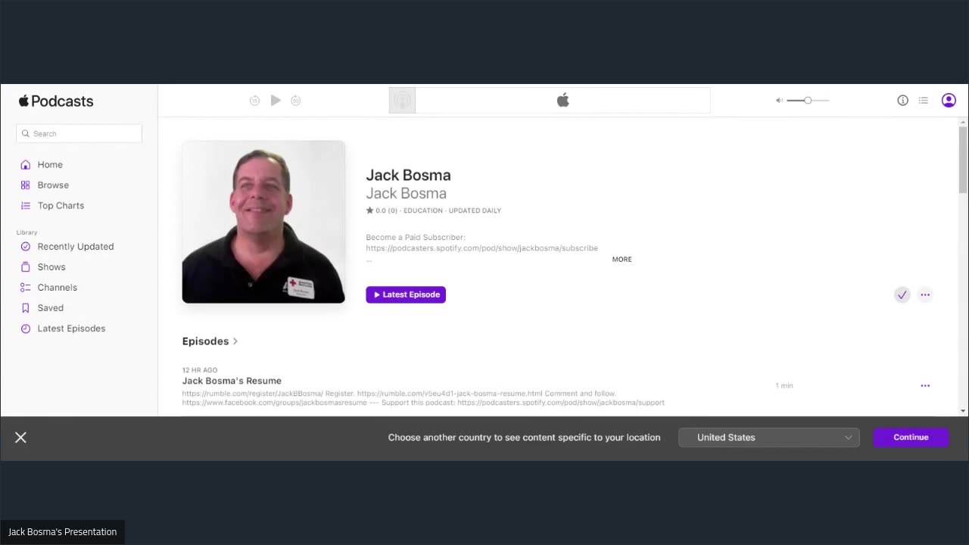Click Jack Bosma show artwork
The height and width of the screenshot is (545, 969).
pos(263,222)
